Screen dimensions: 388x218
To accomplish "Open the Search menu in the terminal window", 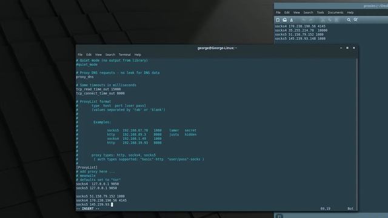I will tap(110, 54).
